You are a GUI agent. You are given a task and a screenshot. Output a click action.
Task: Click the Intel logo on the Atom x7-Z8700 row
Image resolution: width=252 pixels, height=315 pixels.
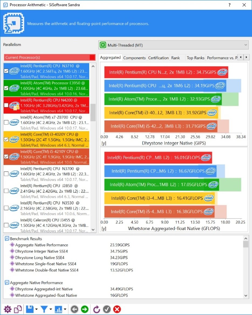pos(14,122)
